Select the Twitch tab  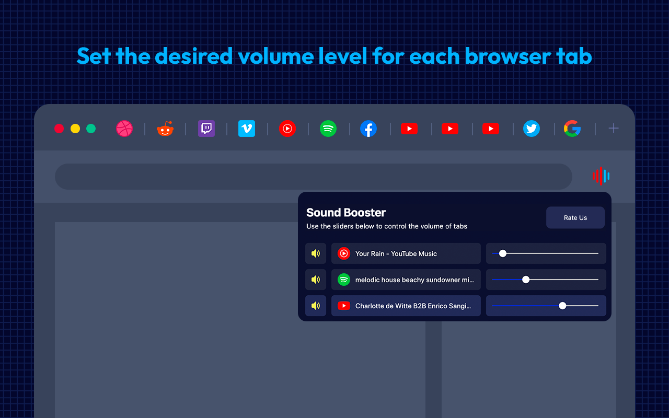[206, 129]
